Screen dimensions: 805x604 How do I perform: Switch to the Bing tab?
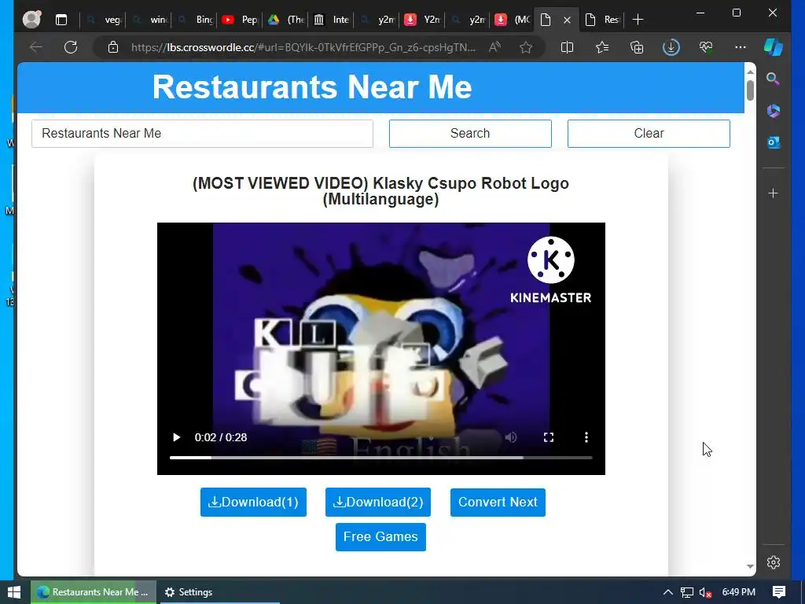tap(196, 20)
